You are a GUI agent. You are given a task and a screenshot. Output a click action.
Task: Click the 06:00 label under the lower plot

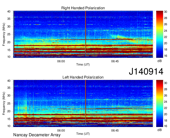click(61, 130)
